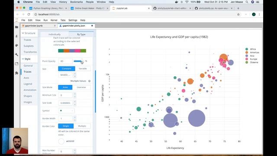Image resolution: width=277 pixels, height=156 pixels.
Task: Close the gapminder.ipynb tab
Action: pos(55,26)
